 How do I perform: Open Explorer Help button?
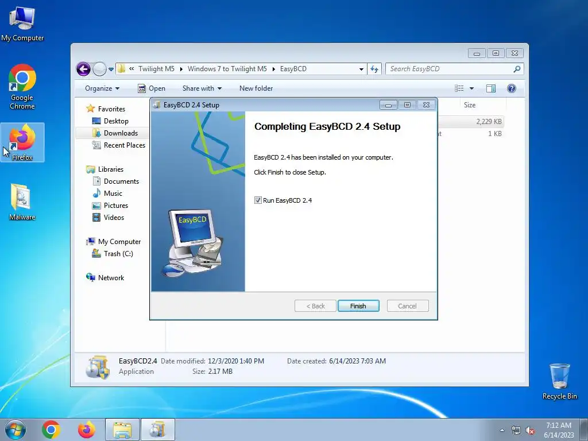[512, 88]
